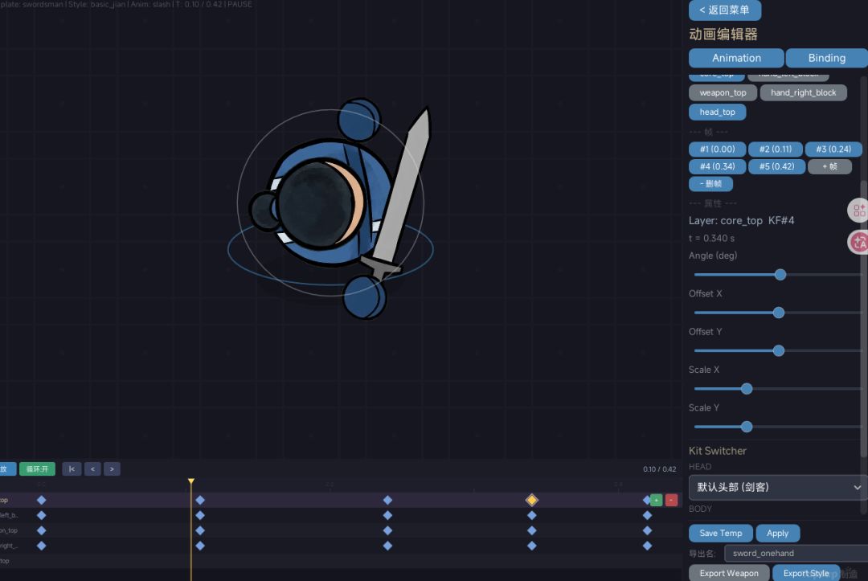Focus the export name field sword_onehand

(796, 554)
